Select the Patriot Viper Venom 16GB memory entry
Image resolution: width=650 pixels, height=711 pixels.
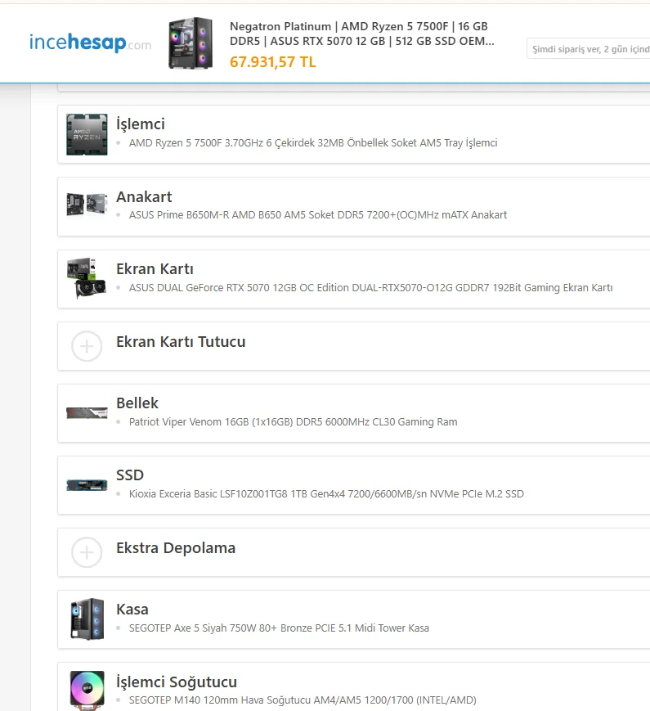point(293,421)
